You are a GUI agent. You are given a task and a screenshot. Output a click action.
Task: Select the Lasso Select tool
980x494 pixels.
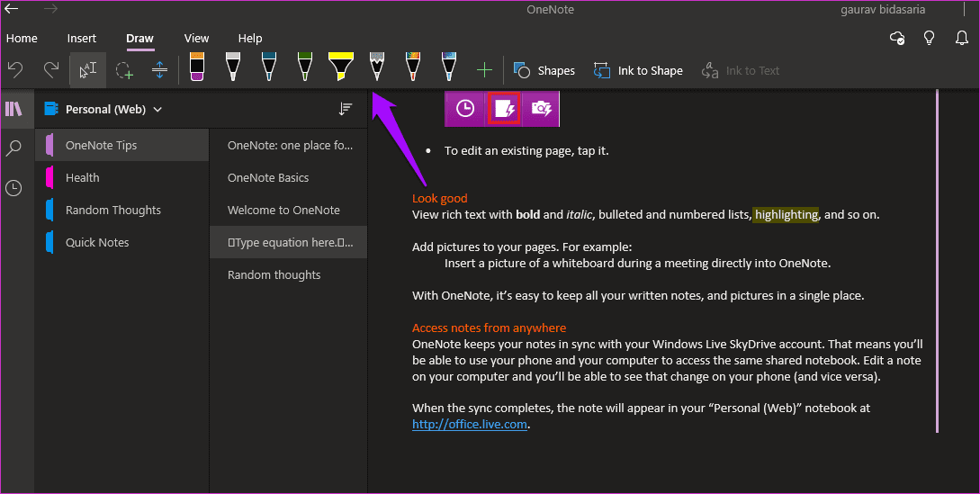click(124, 70)
